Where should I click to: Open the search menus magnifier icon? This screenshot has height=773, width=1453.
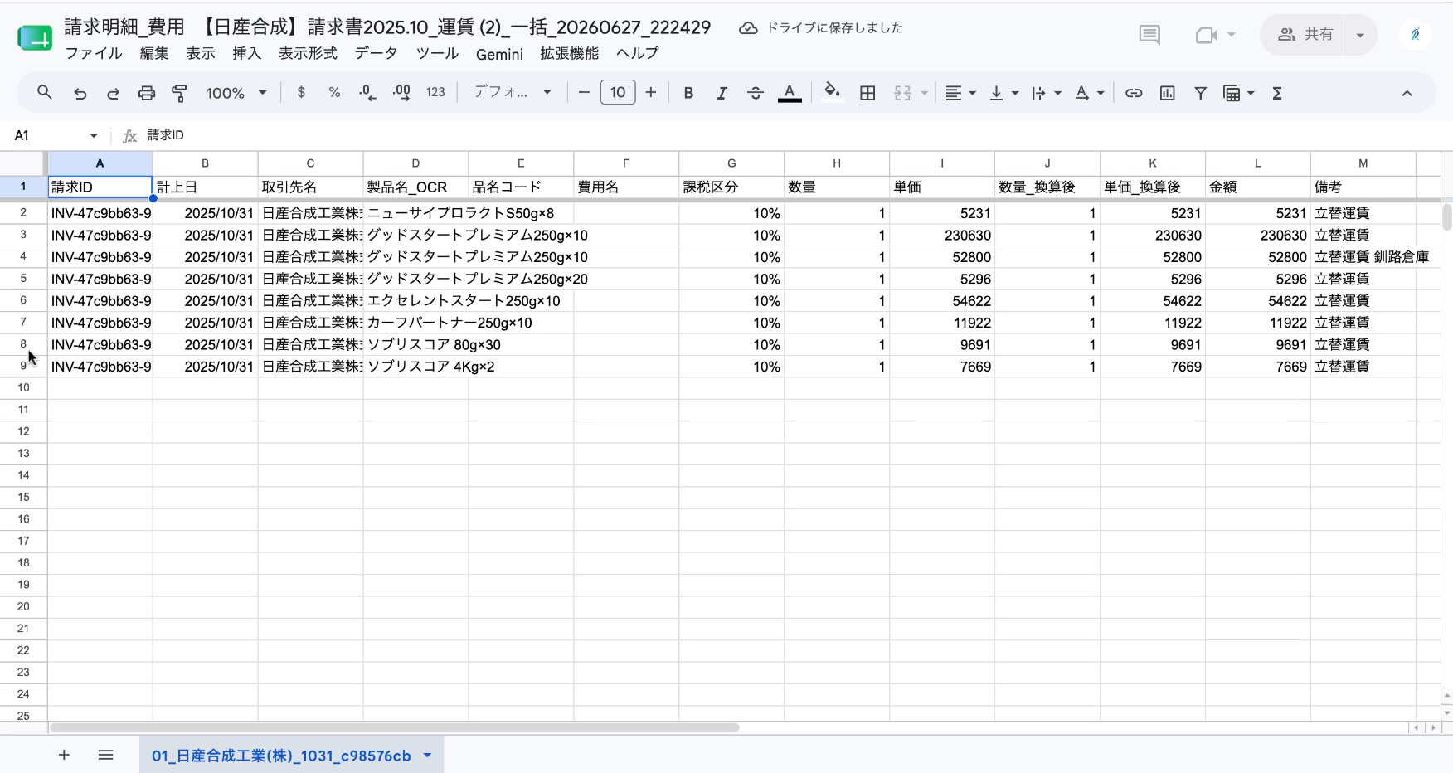pos(45,93)
